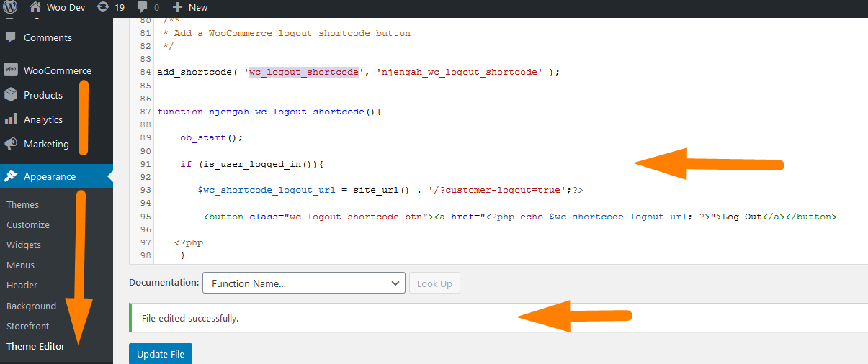Open the Themes submenu item
The height and width of the screenshot is (364, 868).
pos(23,205)
